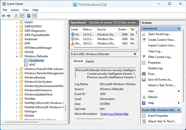This screenshot has height=130, width=186.
Task: Click the Save All Events floppy icon
Action: click(144, 80)
